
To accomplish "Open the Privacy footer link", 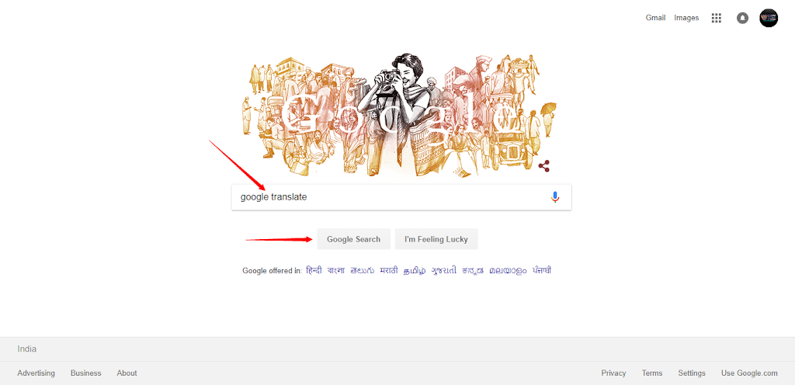I will pyautogui.click(x=613, y=373).
